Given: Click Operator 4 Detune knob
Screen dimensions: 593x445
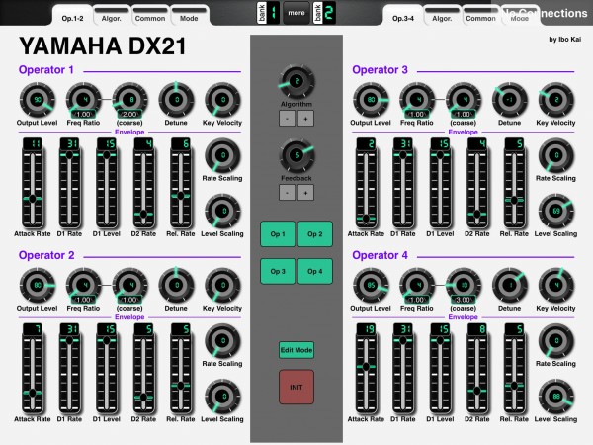Looking at the screenshot, I should 510,286.
